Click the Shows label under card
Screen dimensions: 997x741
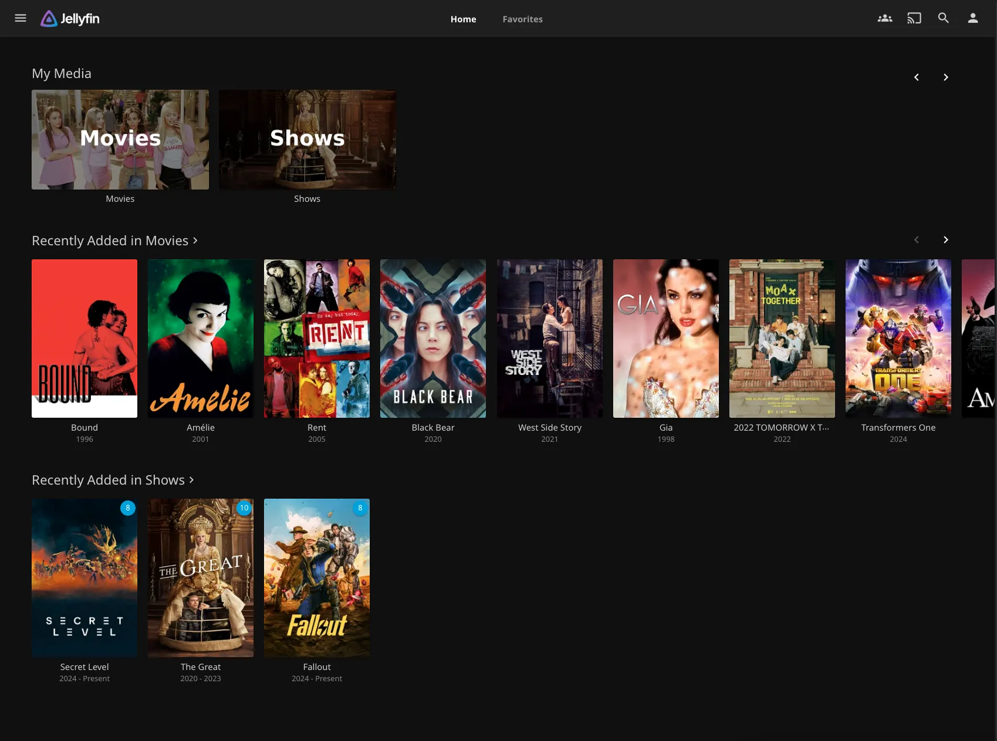click(x=307, y=199)
